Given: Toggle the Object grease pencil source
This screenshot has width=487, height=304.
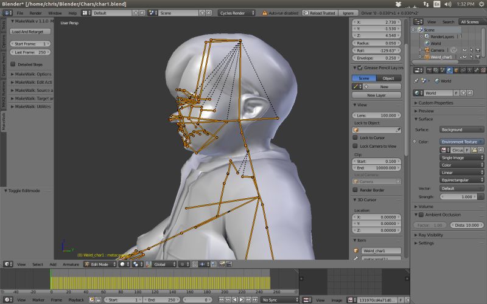Looking at the screenshot, I should (388, 78).
